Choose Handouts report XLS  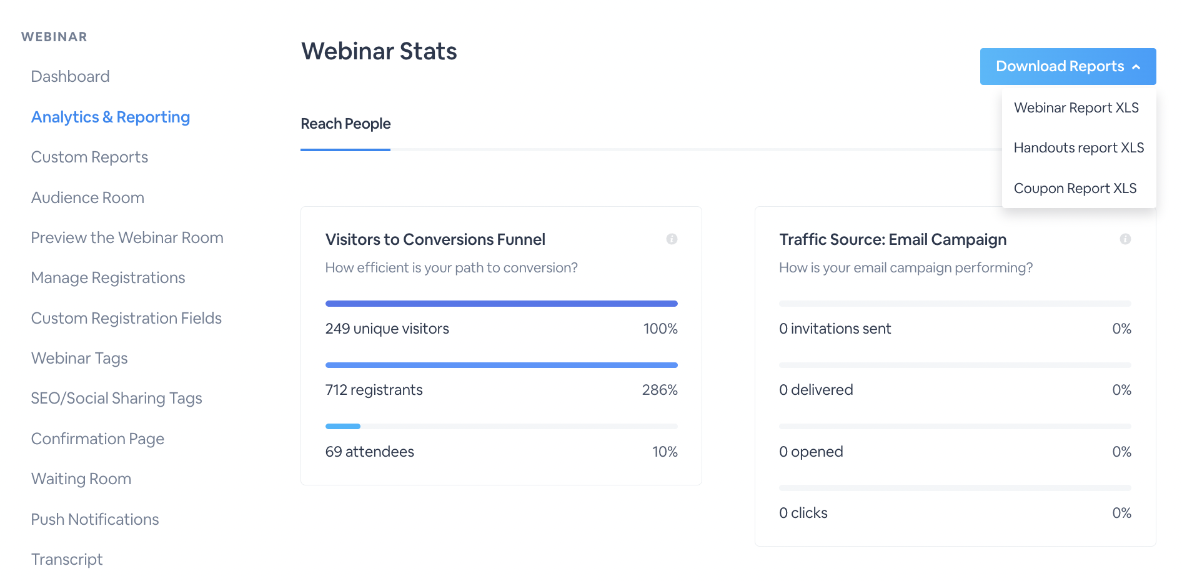coord(1078,148)
